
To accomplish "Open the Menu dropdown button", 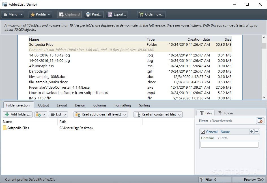I will [13, 14].
